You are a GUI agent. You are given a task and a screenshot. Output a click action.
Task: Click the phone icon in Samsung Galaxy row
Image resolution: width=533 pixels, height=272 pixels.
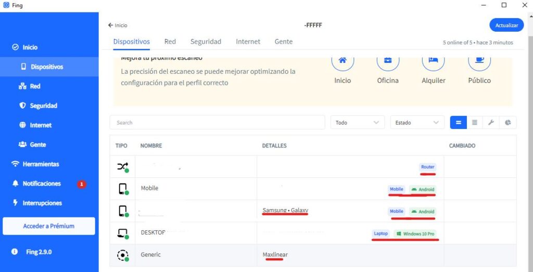123,211
